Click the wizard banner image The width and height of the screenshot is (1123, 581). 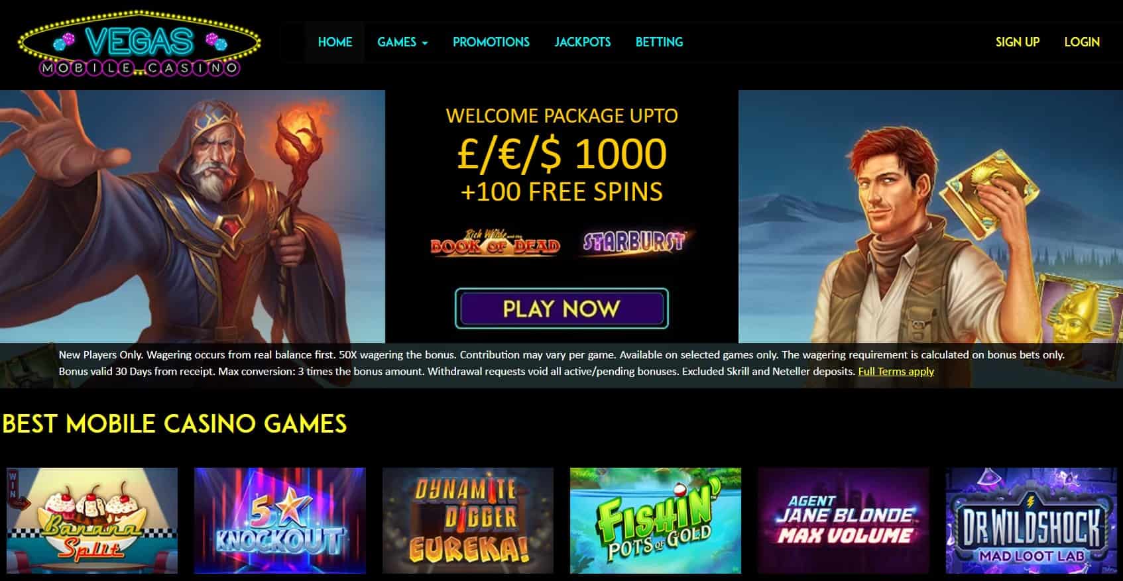point(192,217)
